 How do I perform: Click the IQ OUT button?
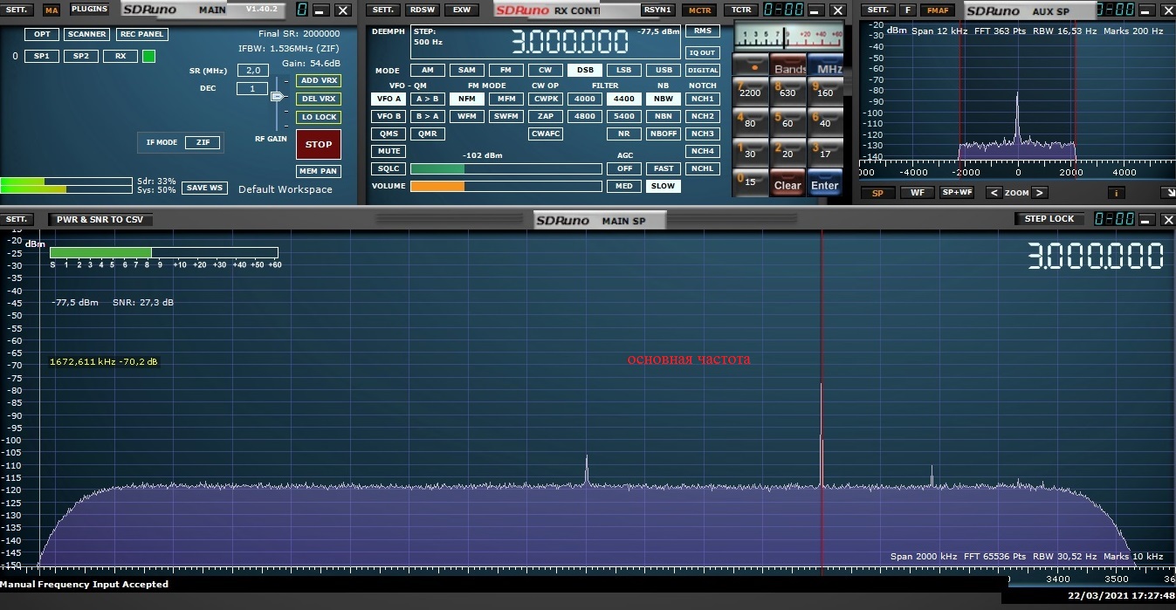(703, 52)
